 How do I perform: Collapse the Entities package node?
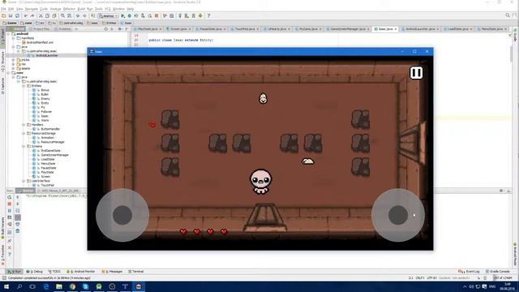coord(24,86)
